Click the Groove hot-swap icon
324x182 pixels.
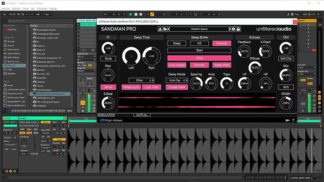(15, 138)
